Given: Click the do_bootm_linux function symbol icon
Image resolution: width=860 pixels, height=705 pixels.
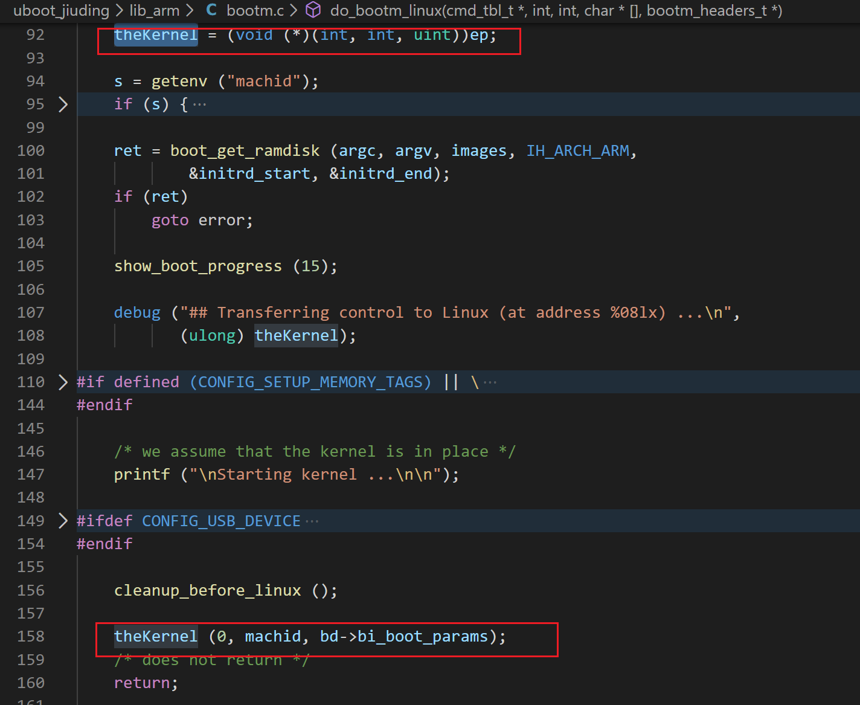Looking at the screenshot, I should pos(313,10).
